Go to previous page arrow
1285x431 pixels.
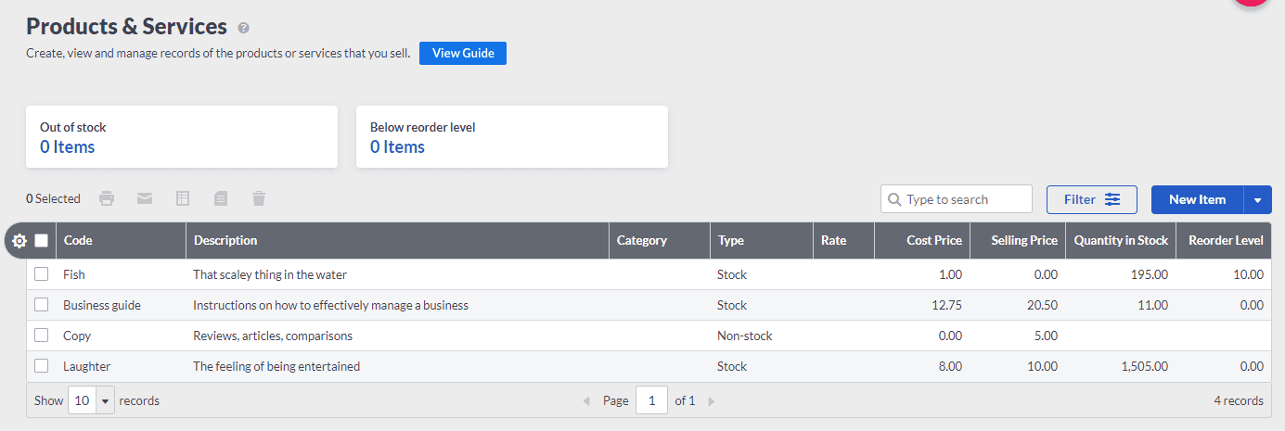[586, 401]
